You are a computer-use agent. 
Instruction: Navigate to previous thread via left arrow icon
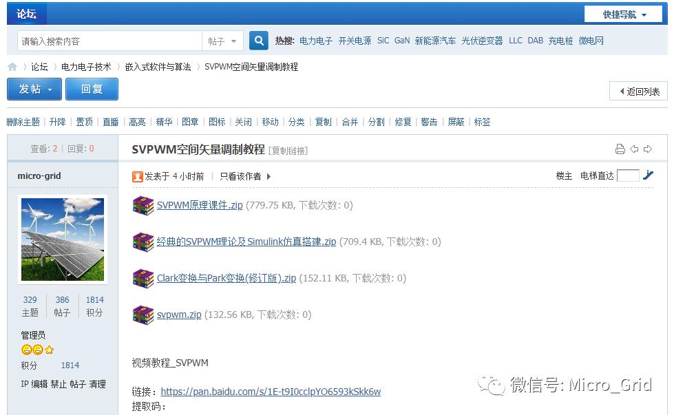click(634, 149)
